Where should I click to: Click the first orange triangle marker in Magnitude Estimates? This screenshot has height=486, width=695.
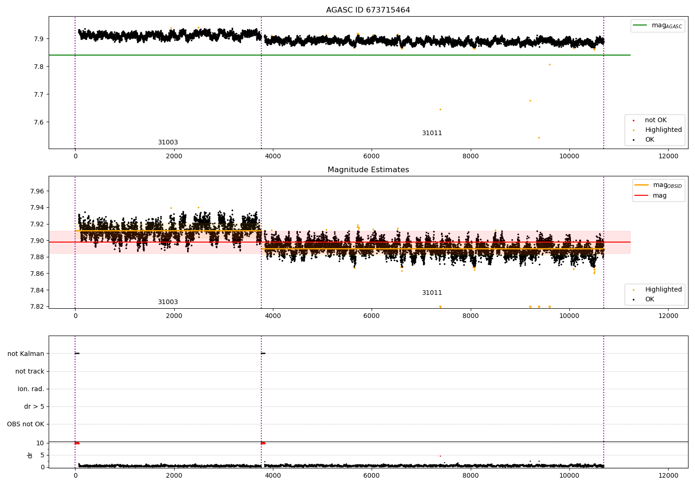tap(440, 307)
